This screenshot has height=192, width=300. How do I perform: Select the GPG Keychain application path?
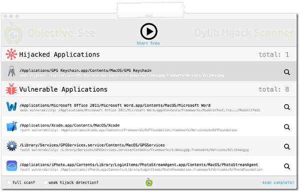85,70
